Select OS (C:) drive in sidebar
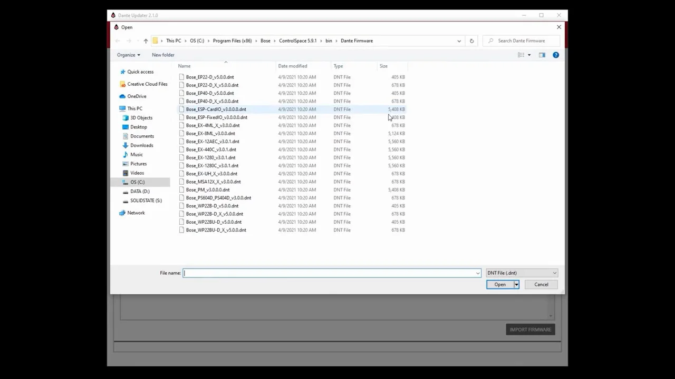Screen dimensions: 675x379 [137, 182]
